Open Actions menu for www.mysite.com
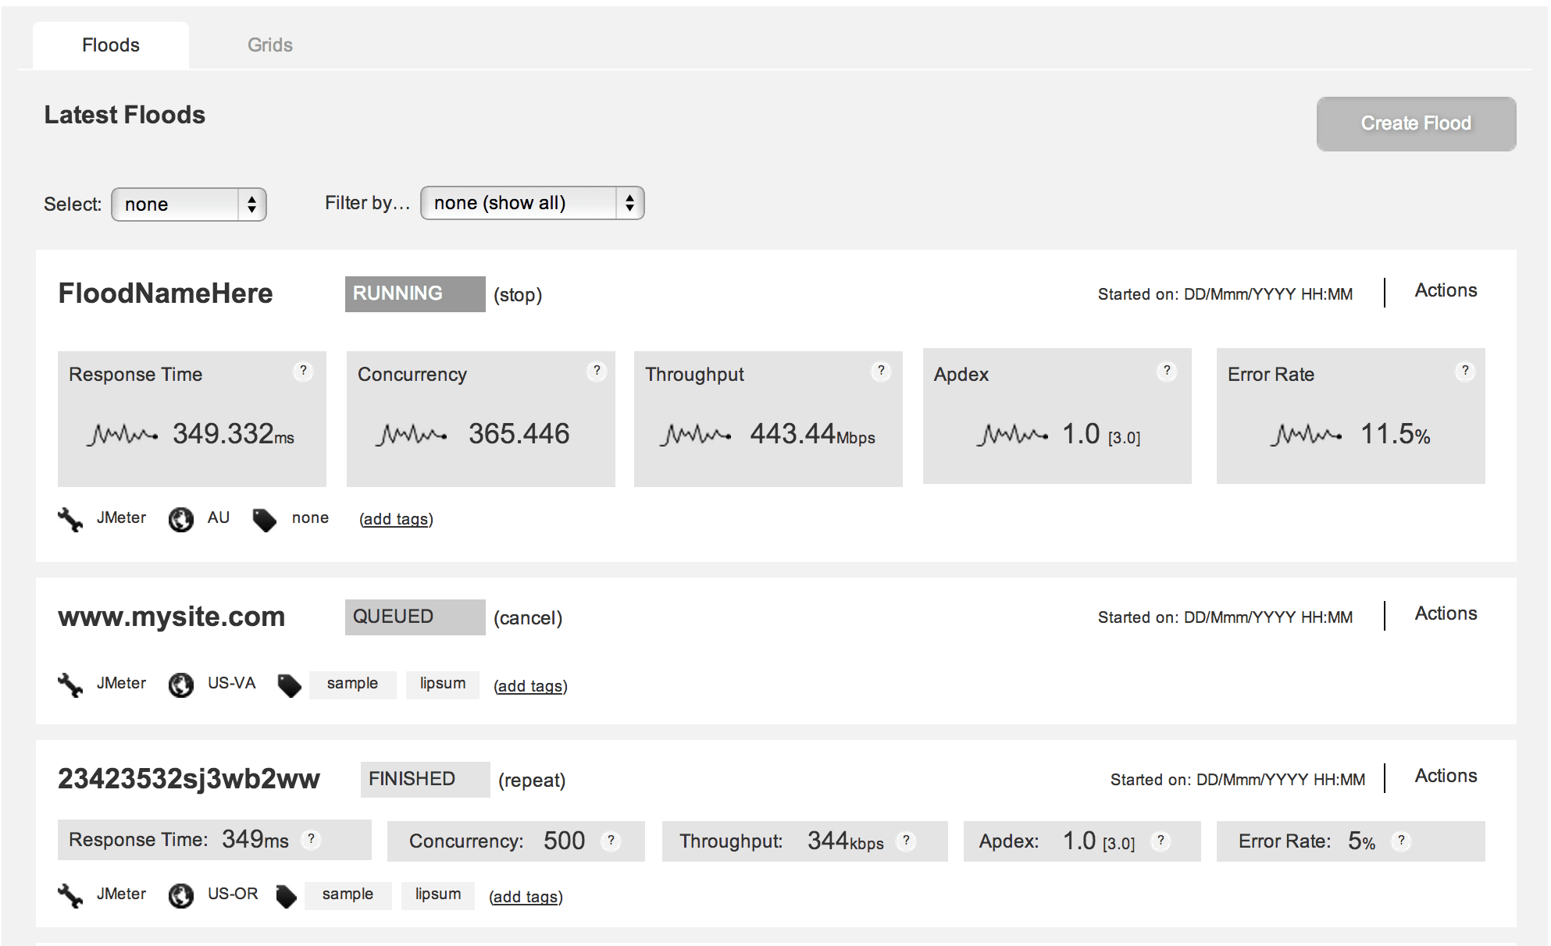This screenshot has height=946, width=1551. [x=1446, y=613]
